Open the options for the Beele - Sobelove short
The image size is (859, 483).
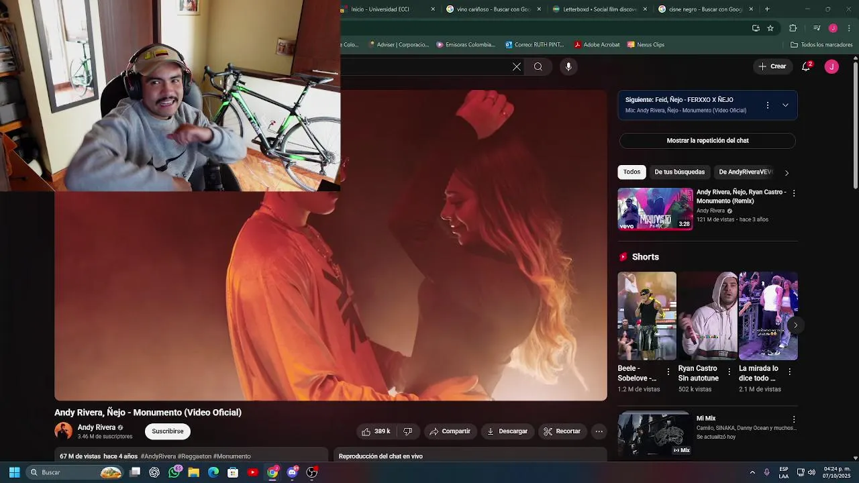pos(668,372)
